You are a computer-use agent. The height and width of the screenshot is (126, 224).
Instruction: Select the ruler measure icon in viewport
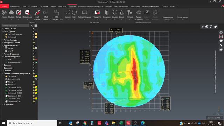(203, 27)
